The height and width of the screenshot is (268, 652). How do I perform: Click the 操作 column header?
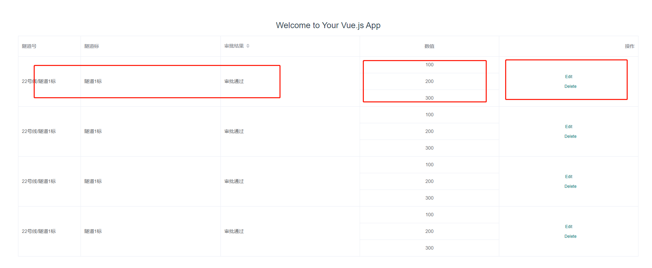[x=630, y=46]
